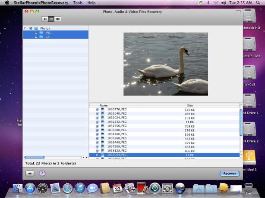Open iChat from the Dock
The image size is (265, 198).
point(92,188)
